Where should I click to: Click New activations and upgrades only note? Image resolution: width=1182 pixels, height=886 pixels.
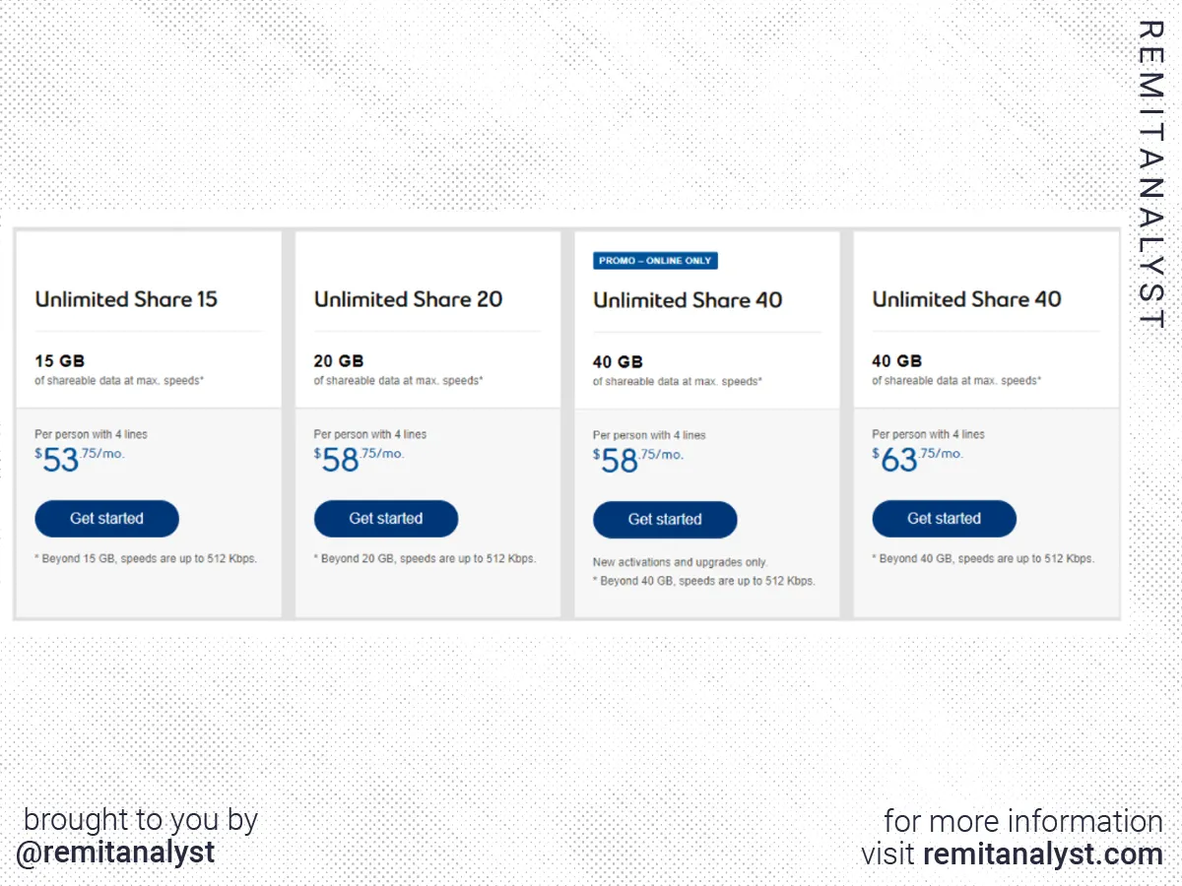pyautogui.click(x=680, y=563)
